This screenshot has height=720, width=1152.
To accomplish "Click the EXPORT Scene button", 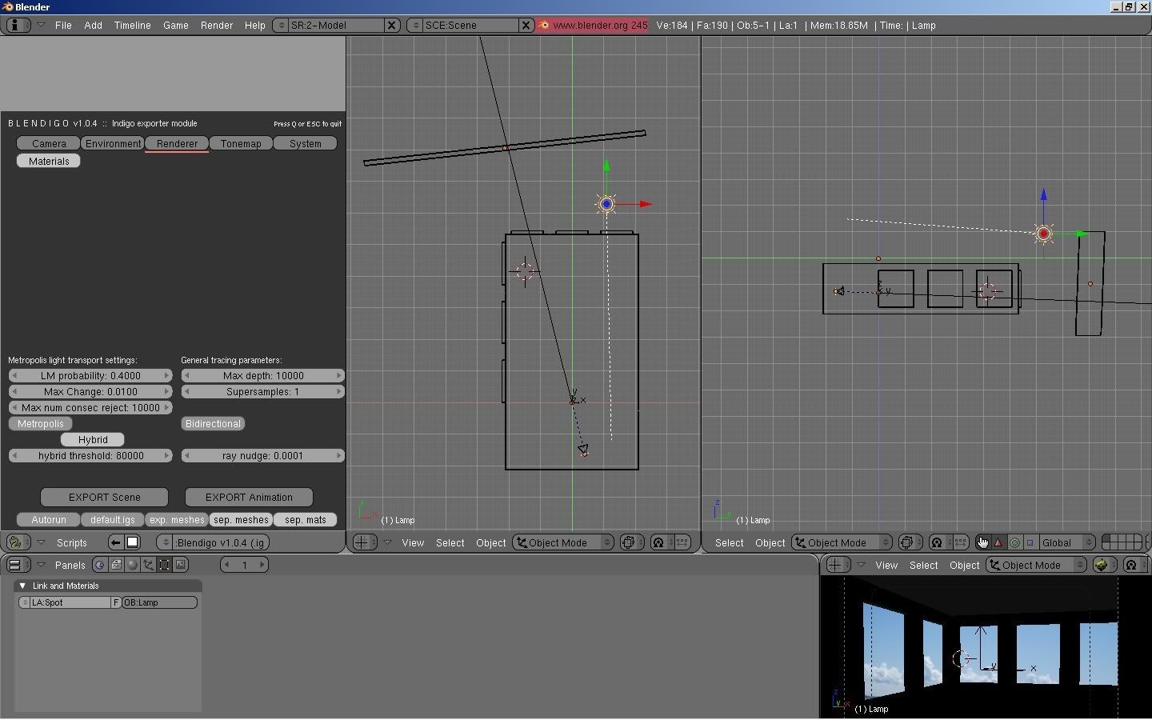I will (104, 497).
